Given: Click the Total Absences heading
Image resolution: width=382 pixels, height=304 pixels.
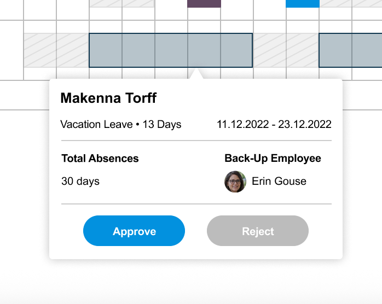Looking at the screenshot, I should click(100, 159).
